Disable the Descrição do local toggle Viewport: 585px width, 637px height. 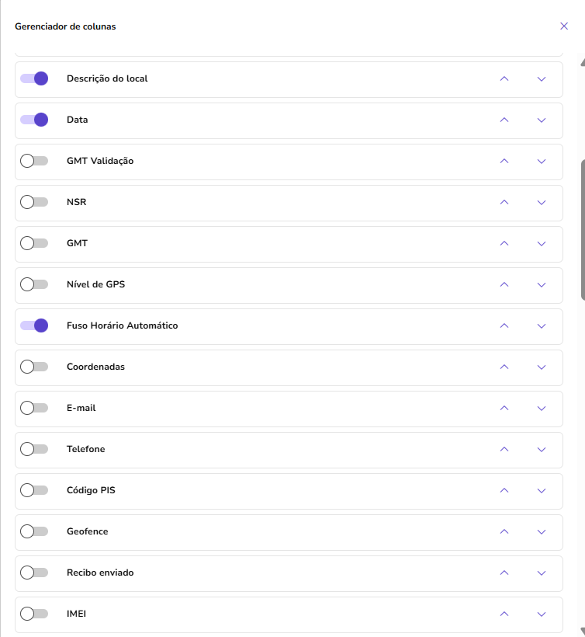tap(34, 78)
